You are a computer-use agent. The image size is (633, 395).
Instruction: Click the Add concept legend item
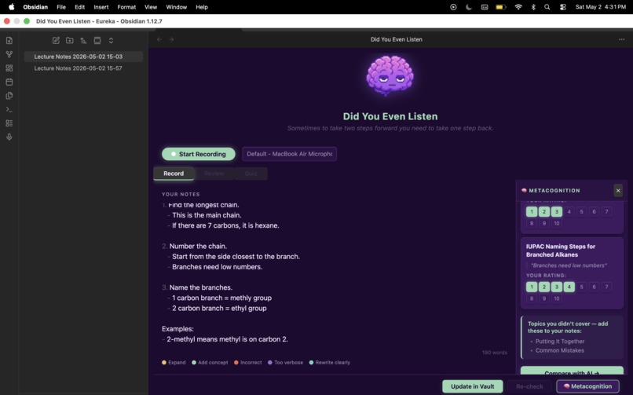click(x=210, y=362)
